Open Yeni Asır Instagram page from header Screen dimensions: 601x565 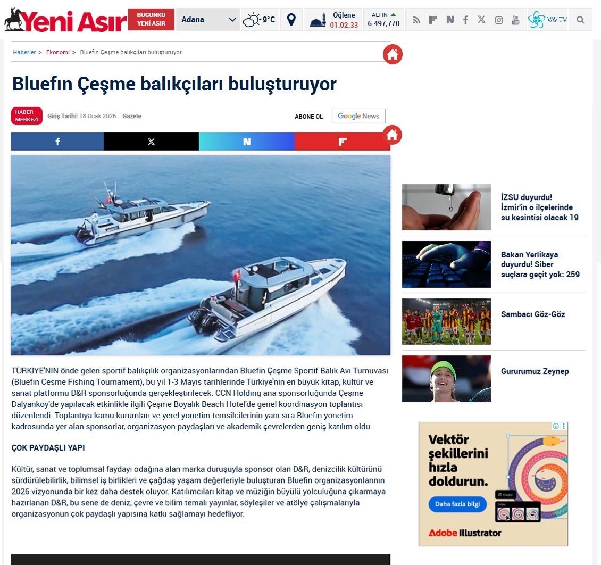pyautogui.click(x=498, y=20)
